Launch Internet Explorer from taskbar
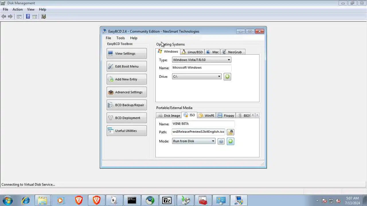The width and height of the screenshot is (367, 206). 26,201
